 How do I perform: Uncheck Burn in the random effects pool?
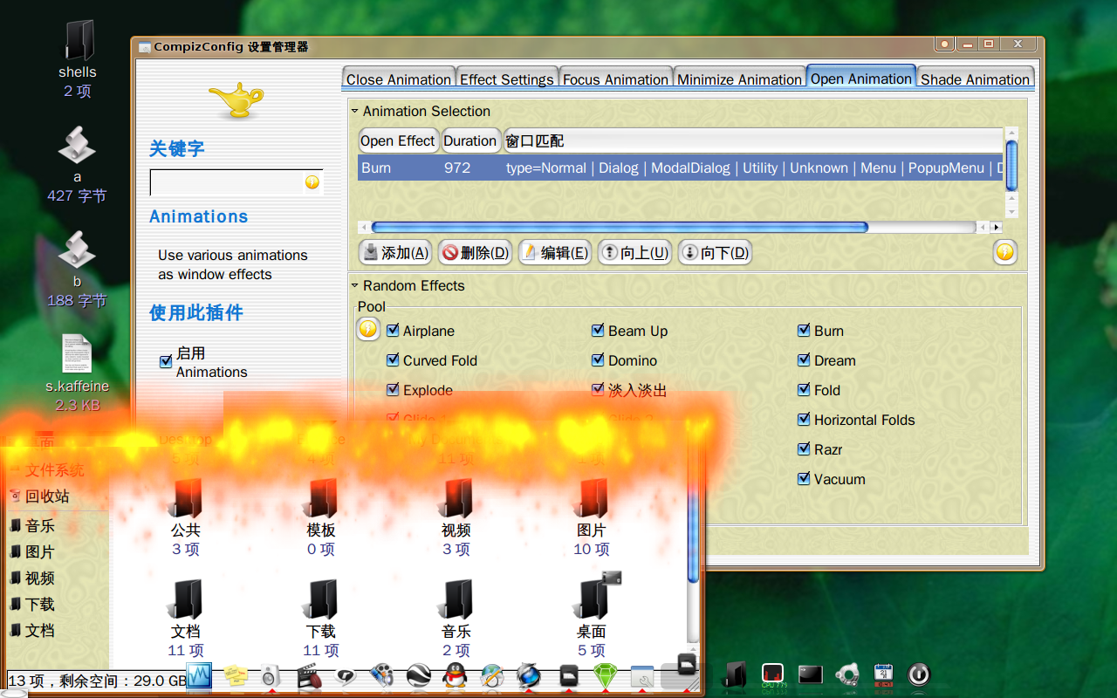coord(804,331)
